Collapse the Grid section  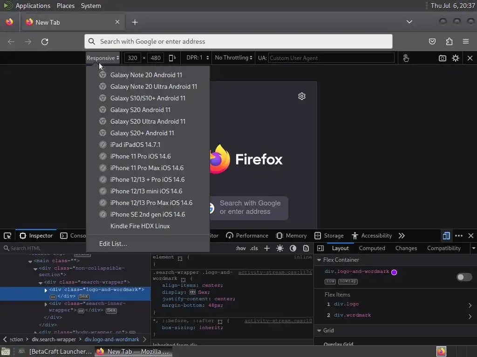pos(319,331)
